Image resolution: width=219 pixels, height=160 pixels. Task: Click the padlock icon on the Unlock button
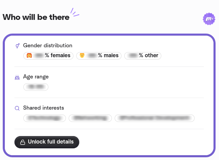[x=23, y=142]
